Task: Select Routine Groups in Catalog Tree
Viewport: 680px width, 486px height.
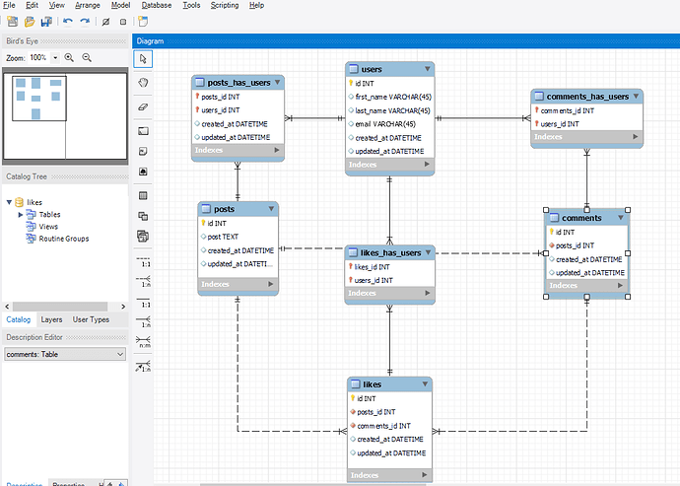Action: click(64, 239)
